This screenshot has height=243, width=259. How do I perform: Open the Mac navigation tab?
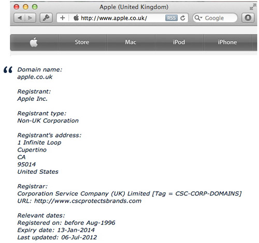coord(131,42)
